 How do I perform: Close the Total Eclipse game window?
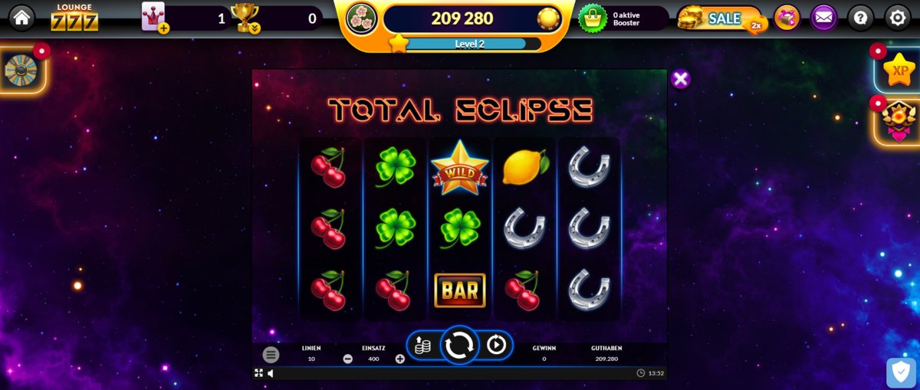(x=680, y=79)
